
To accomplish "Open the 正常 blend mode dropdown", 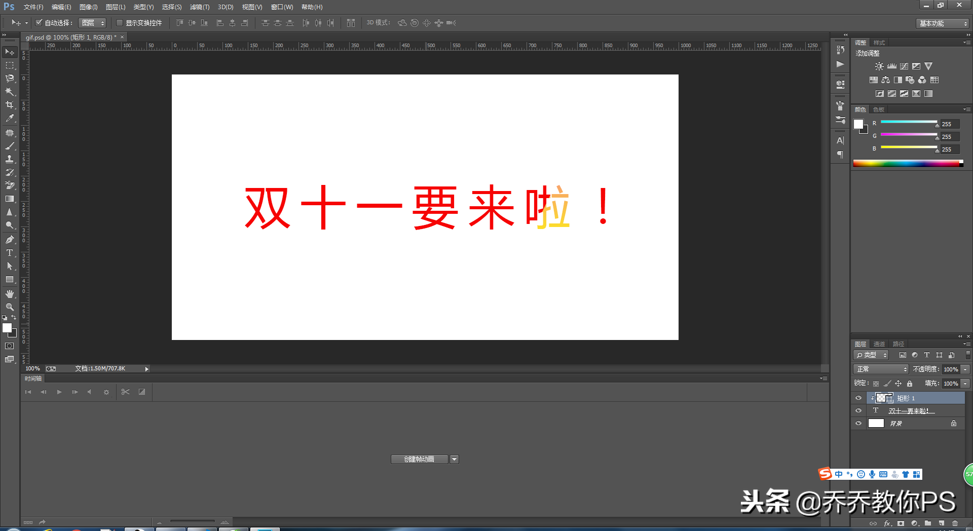I will (881, 369).
